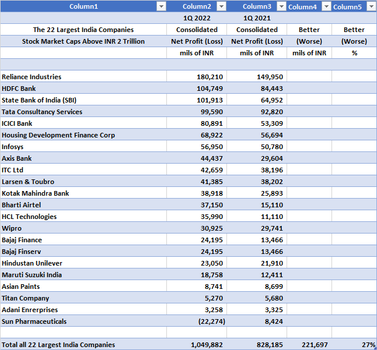Select Tata Consultancy value 99,590
Screen dimensions: 377x350
click(197, 112)
